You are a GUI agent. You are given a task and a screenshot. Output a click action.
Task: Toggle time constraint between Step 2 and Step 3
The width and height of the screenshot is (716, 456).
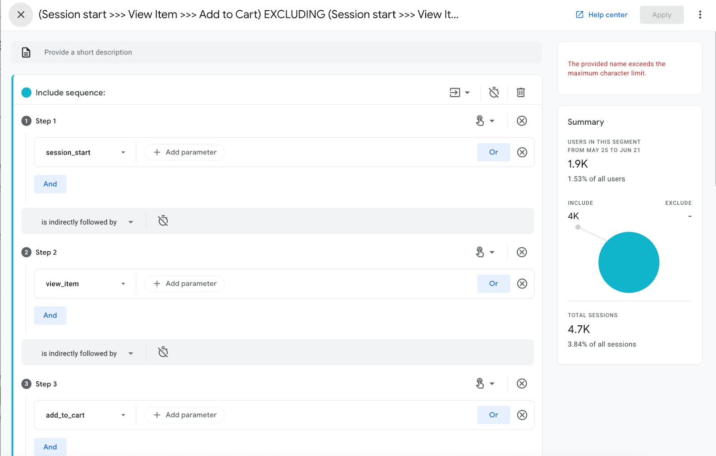pos(163,352)
